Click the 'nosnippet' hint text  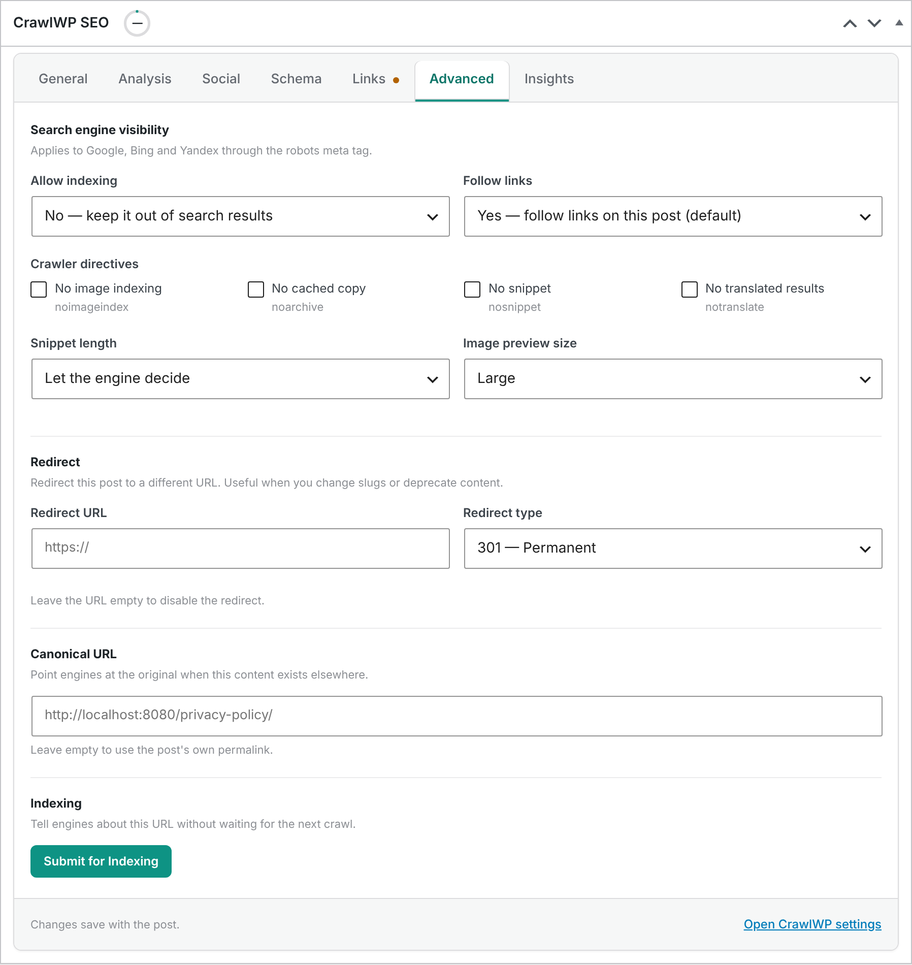(x=514, y=307)
